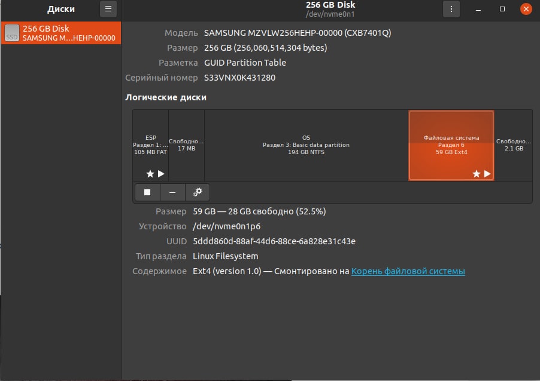Select the OS 194 GB NTFS partition
Screen dimensions: 540x381
(306, 145)
